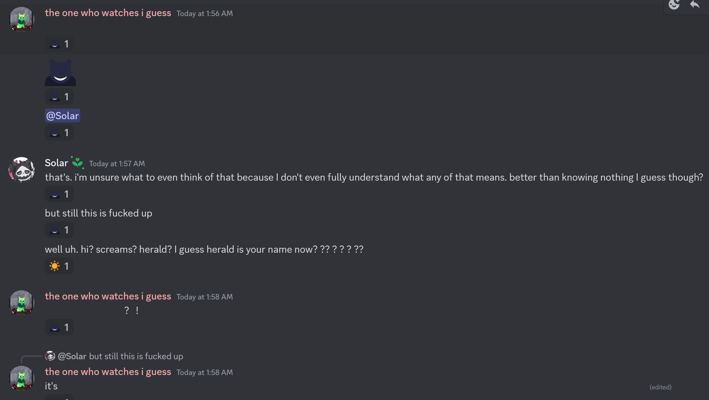Open watcher's avatar on the '? !' message

coord(22,303)
